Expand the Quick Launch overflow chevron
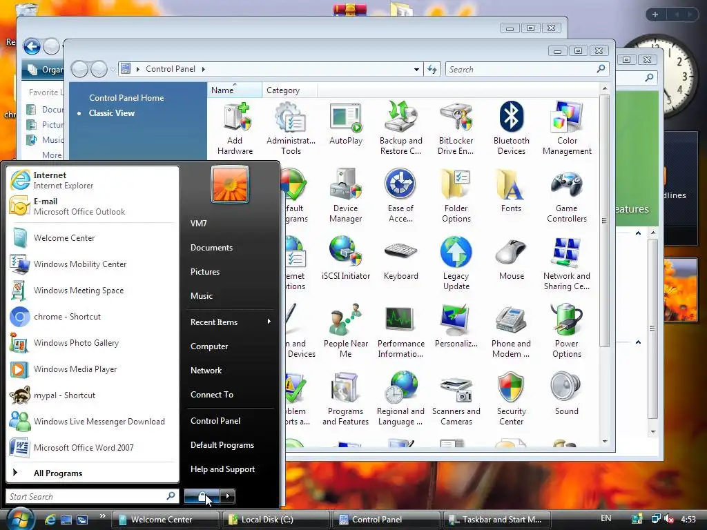The height and width of the screenshot is (530, 707). tap(102, 516)
